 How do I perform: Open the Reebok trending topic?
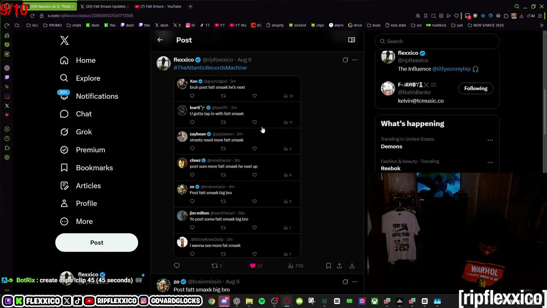(391, 168)
